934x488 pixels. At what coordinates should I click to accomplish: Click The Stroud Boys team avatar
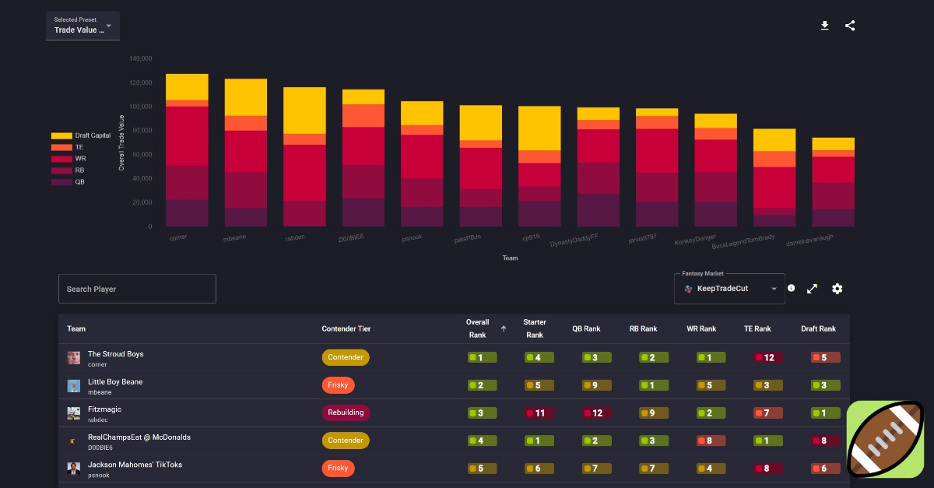[74, 358]
